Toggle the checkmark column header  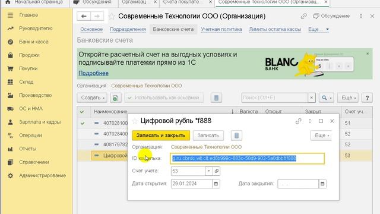click(82, 112)
